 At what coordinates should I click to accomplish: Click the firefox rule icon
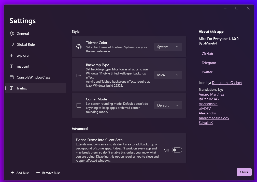(11, 88)
